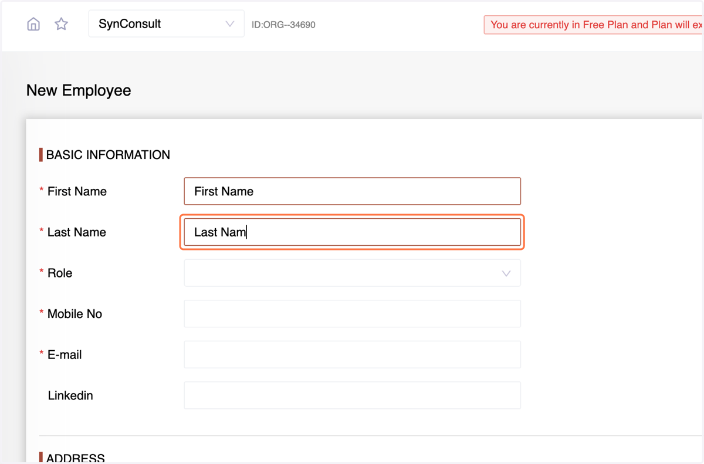Open the SynConsult organization dropdown
This screenshot has height=464, width=704.
167,24
